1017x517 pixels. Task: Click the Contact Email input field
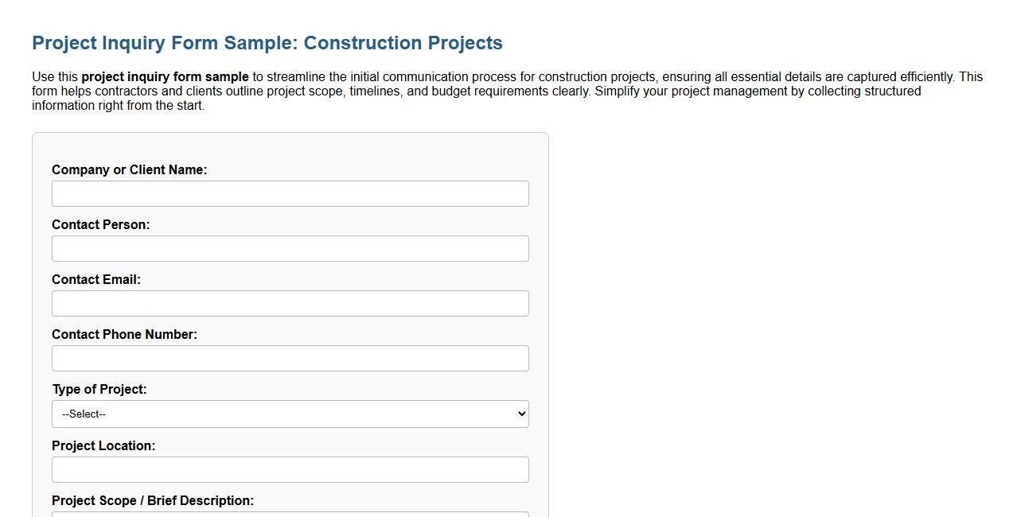pos(290,303)
